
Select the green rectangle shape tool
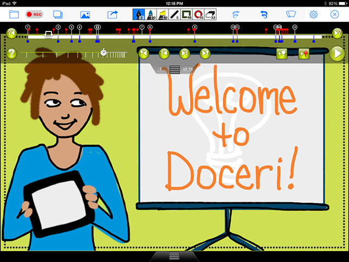[x=186, y=15]
